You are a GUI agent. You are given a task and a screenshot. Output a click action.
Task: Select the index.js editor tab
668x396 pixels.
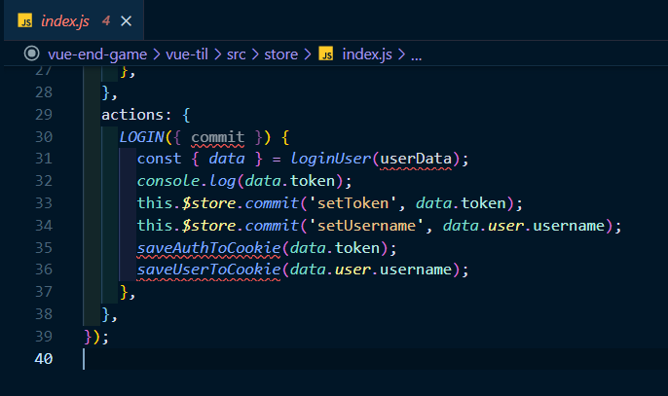tap(74, 20)
